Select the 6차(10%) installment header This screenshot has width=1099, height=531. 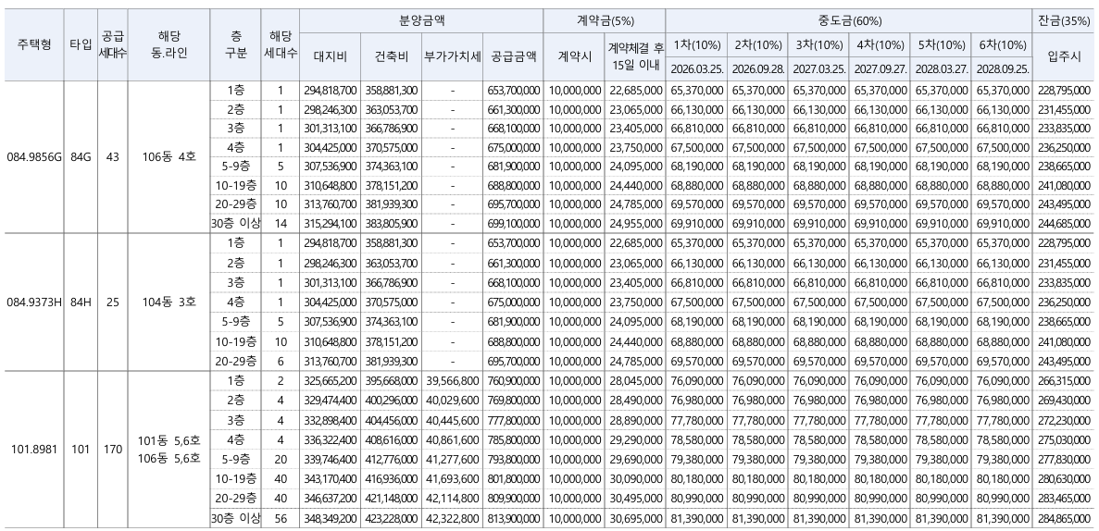coord(1001,45)
